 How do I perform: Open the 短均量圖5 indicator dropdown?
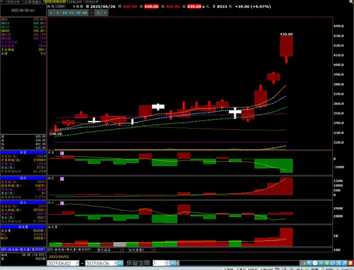coord(154,250)
